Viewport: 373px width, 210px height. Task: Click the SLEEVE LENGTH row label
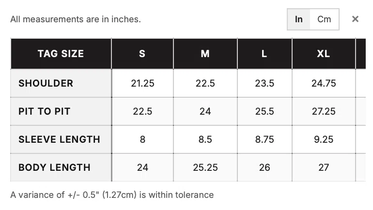tap(59, 139)
